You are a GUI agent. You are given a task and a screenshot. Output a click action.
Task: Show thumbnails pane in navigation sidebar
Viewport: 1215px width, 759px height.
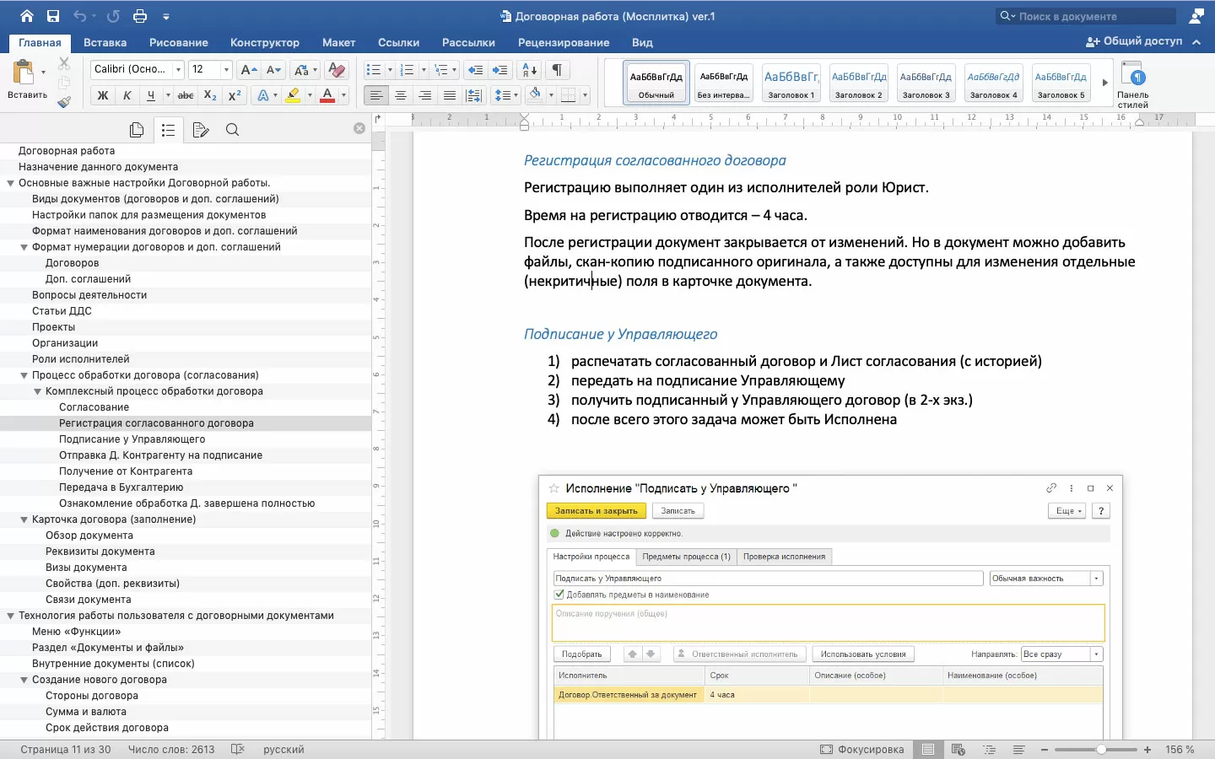click(137, 130)
